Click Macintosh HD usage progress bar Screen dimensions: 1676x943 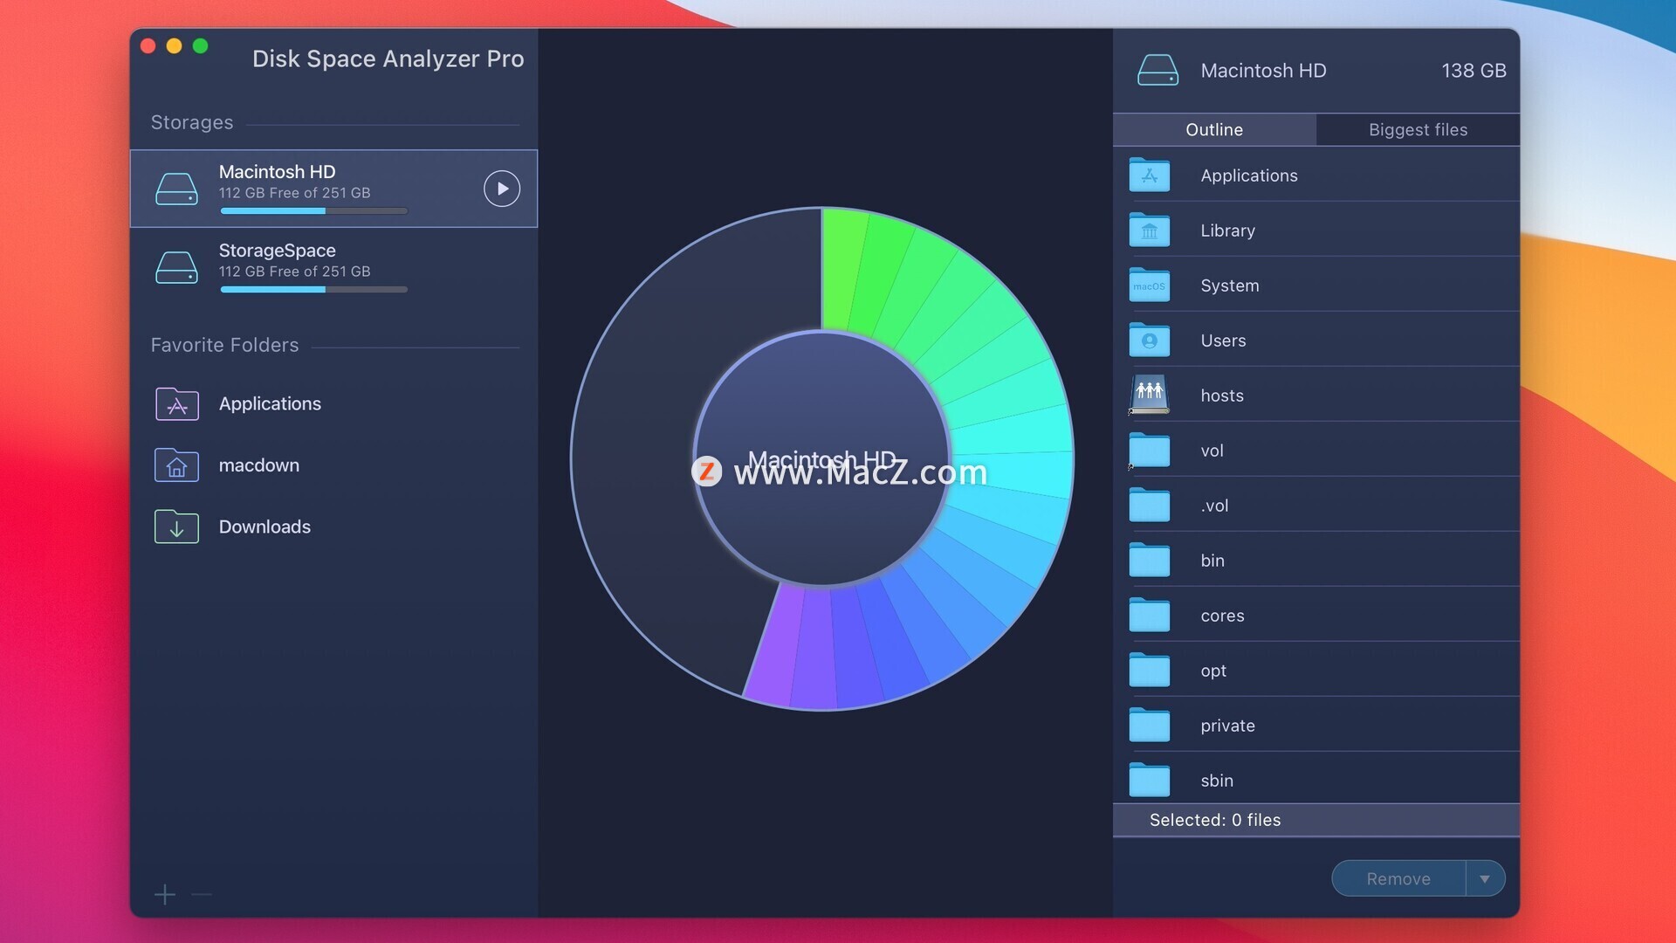313,210
